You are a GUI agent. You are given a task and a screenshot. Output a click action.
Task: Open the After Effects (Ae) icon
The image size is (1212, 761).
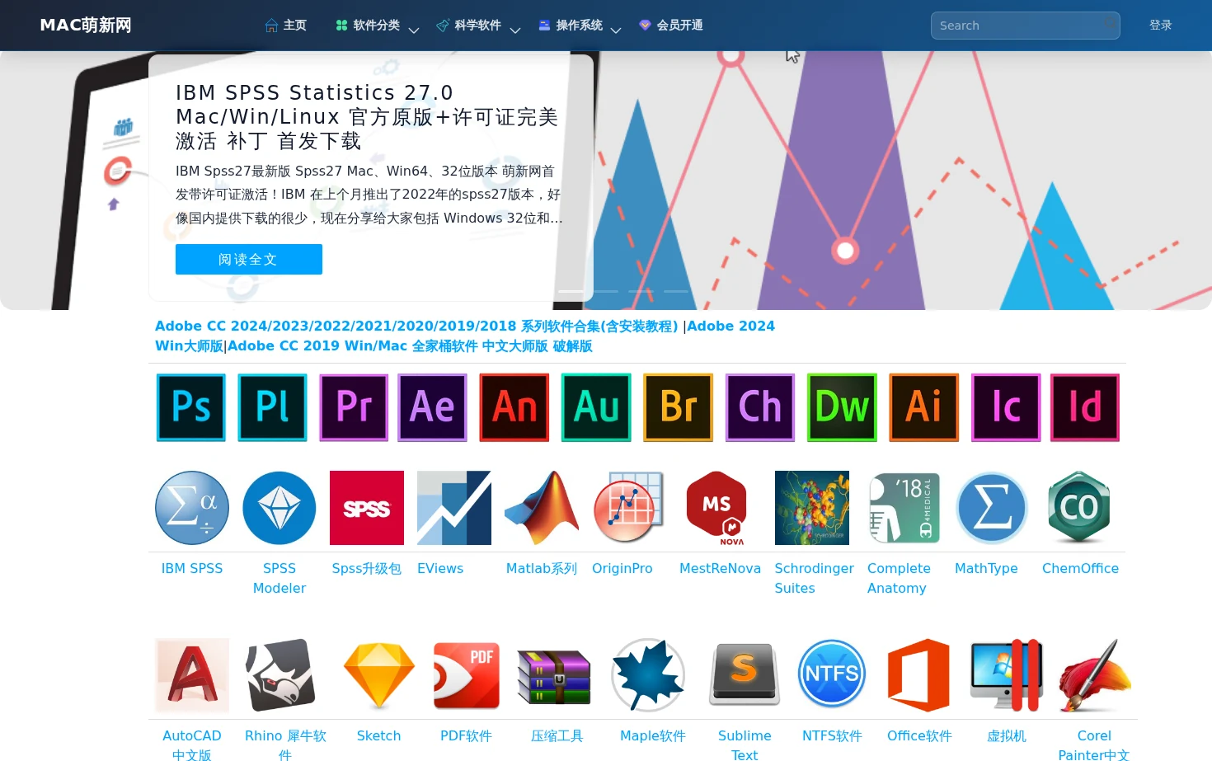tap(433, 407)
